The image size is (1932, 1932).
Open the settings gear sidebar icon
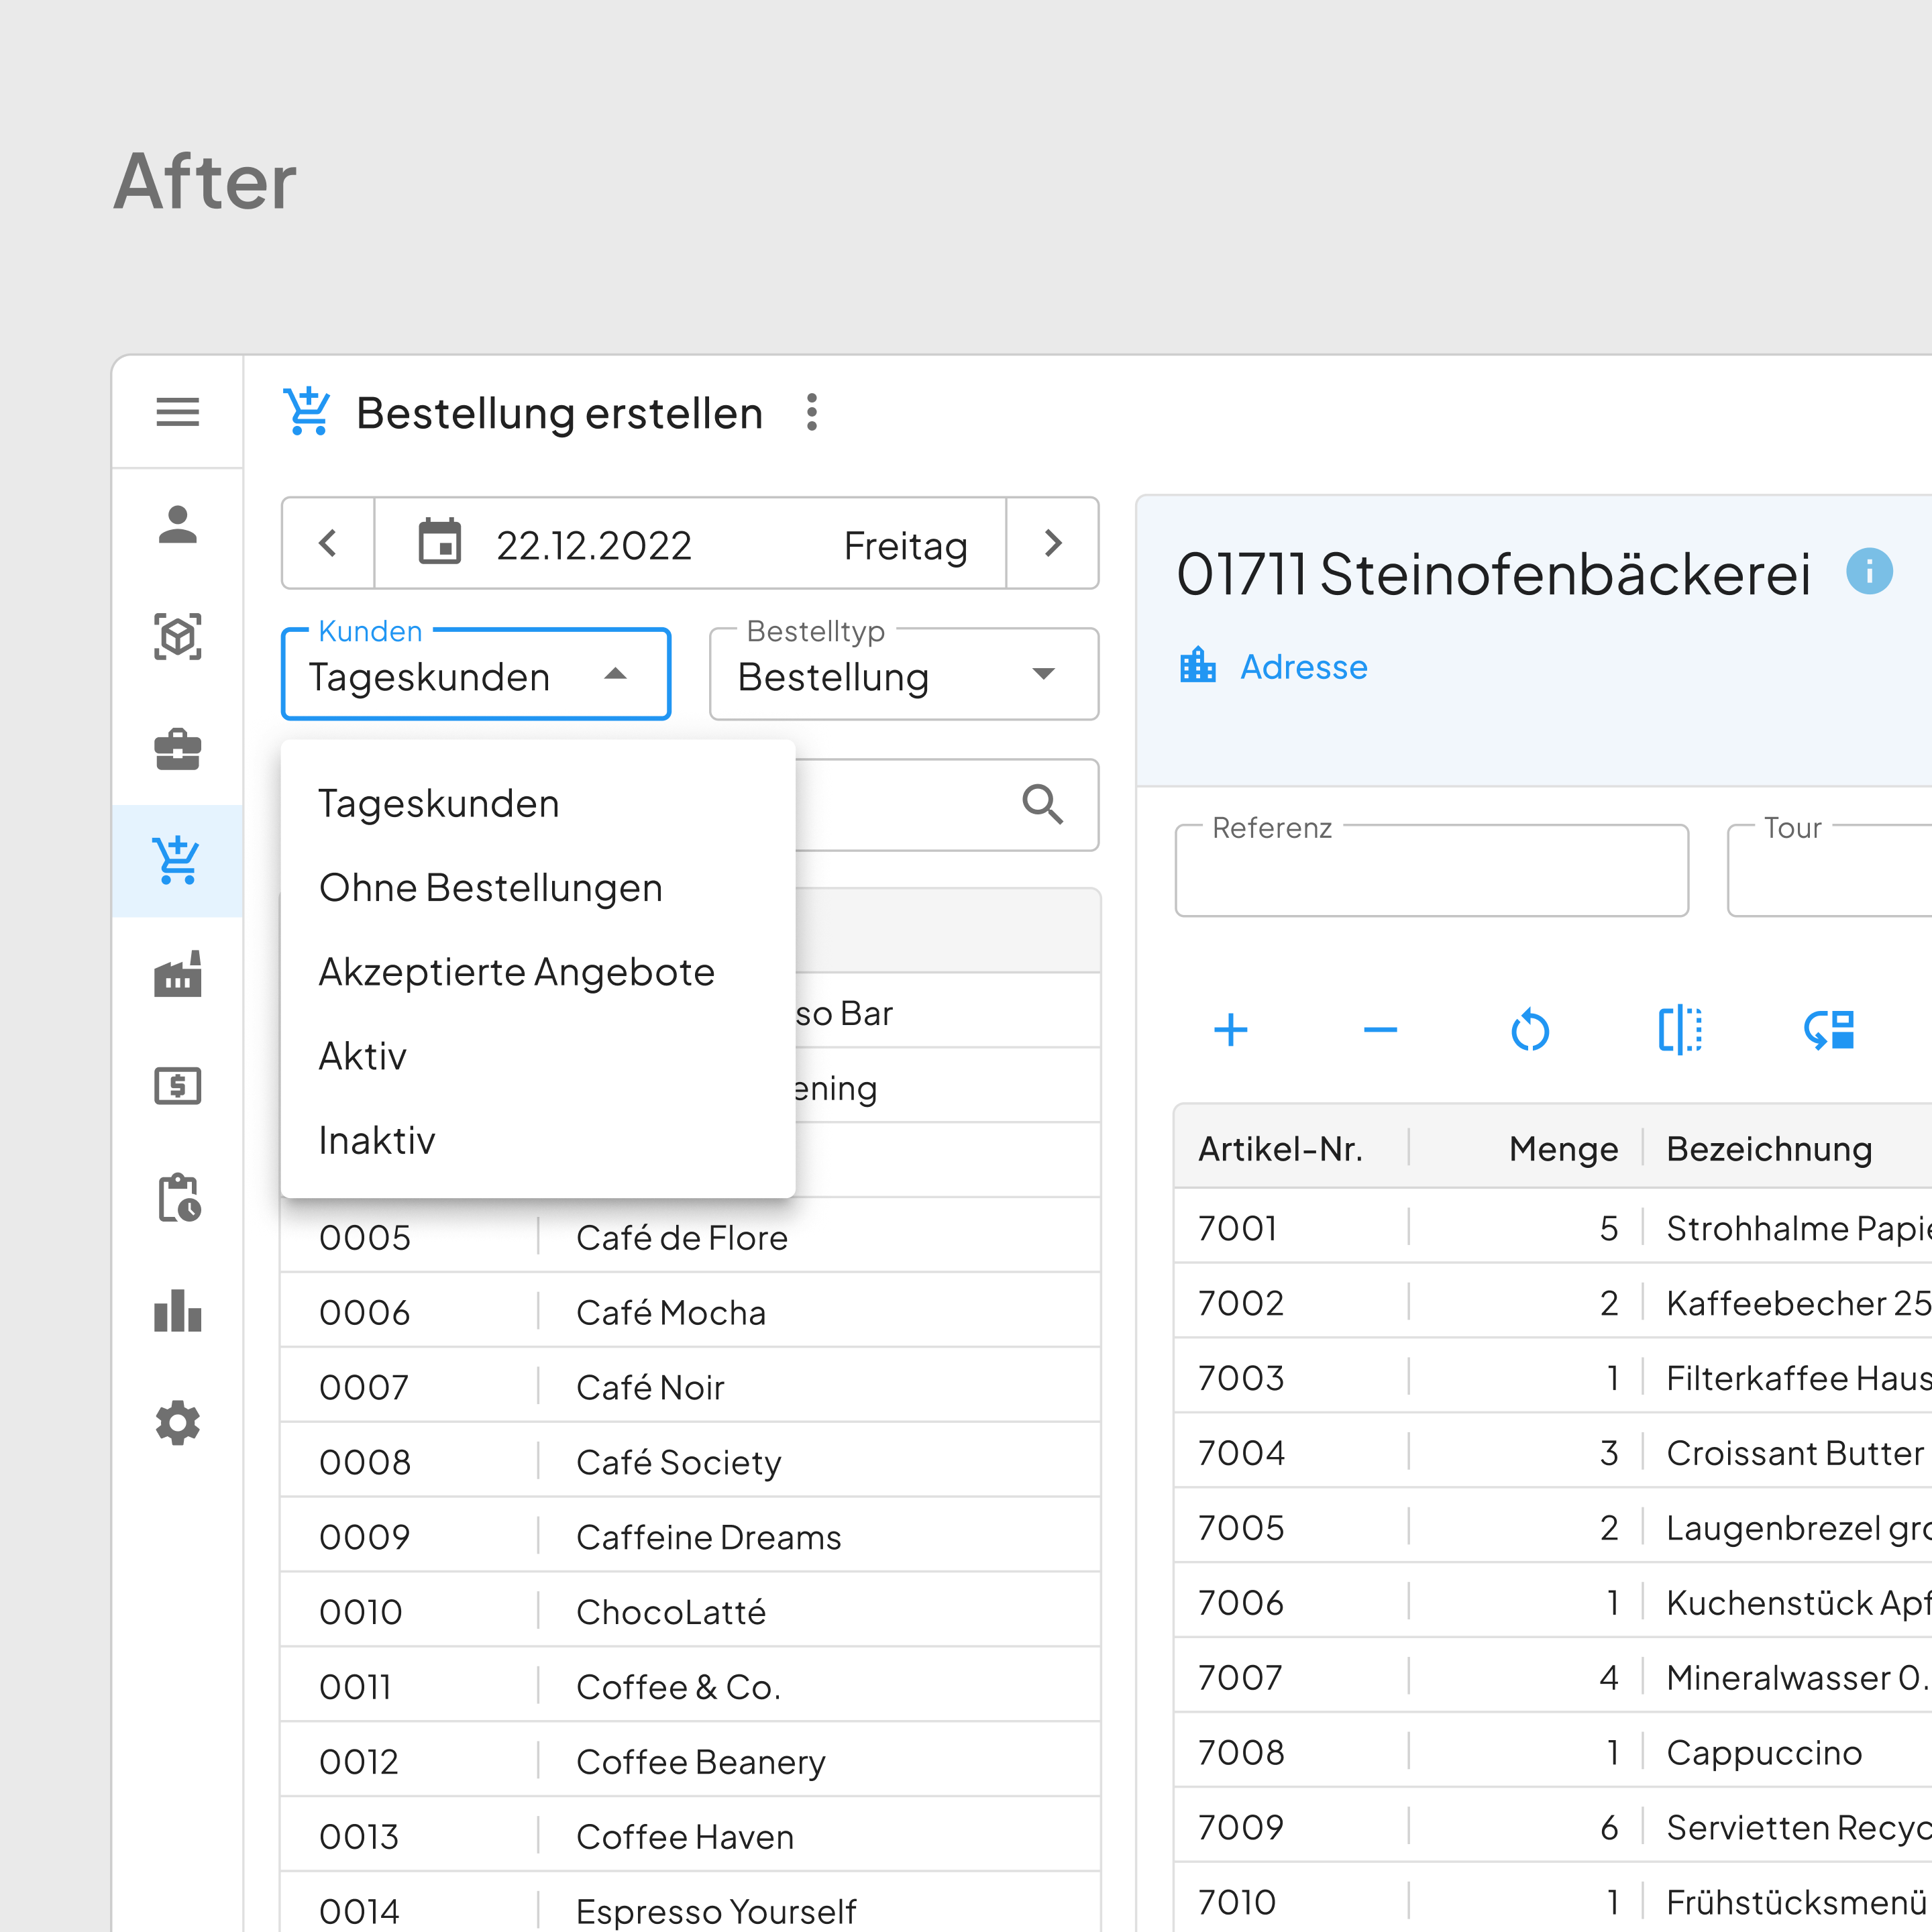tap(177, 1423)
